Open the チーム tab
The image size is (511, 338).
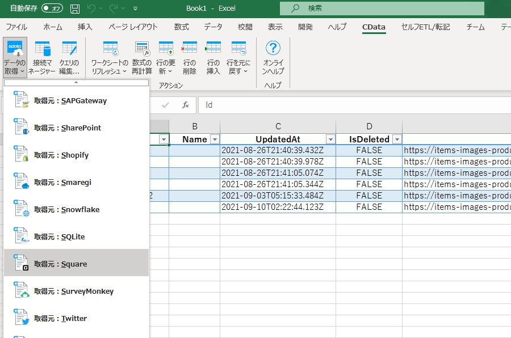475,27
